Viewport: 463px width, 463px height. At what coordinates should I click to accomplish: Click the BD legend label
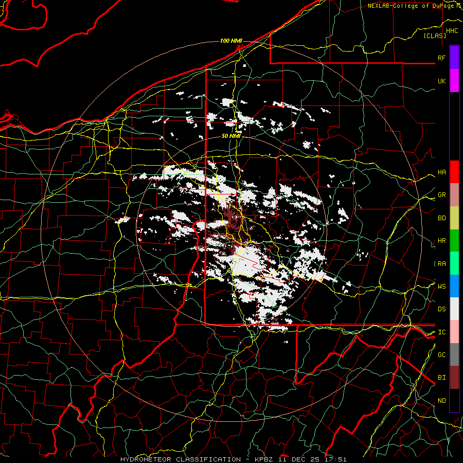441,218
